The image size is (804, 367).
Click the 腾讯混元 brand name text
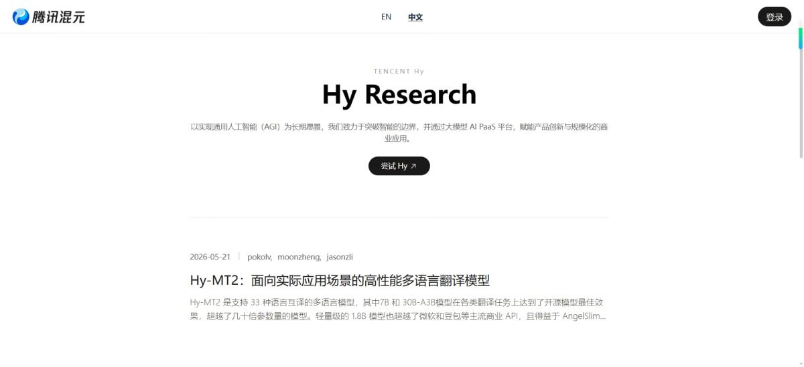59,17
